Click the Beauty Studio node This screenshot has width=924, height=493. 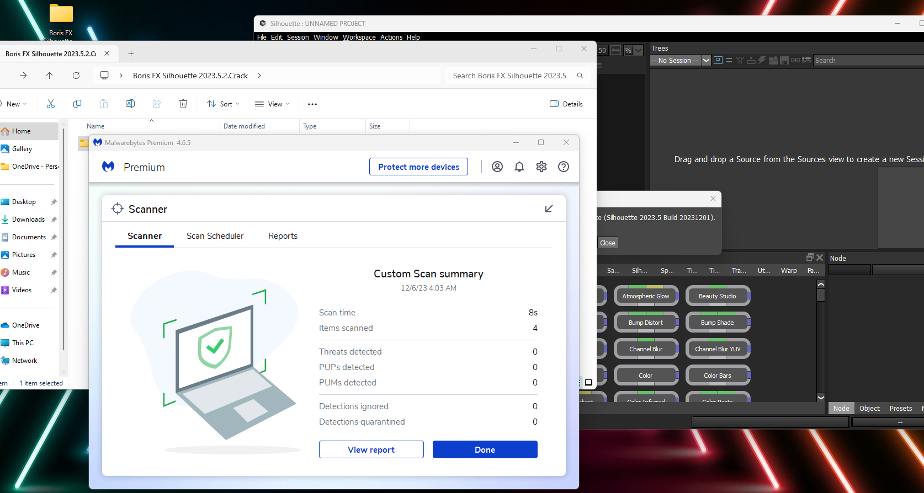[718, 296]
